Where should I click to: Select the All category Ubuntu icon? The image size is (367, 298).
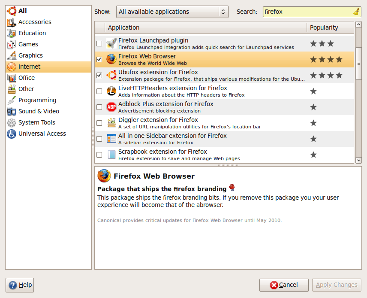[12, 11]
